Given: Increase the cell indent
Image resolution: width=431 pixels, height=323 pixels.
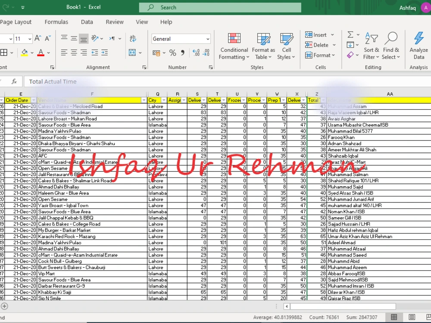Looking at the screenshot, I should (x=104, y=53).
